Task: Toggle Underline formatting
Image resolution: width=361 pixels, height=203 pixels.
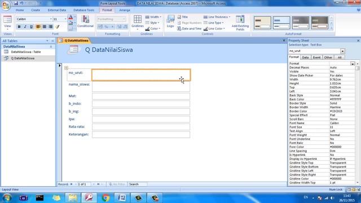Action: (x=32, y=27)
